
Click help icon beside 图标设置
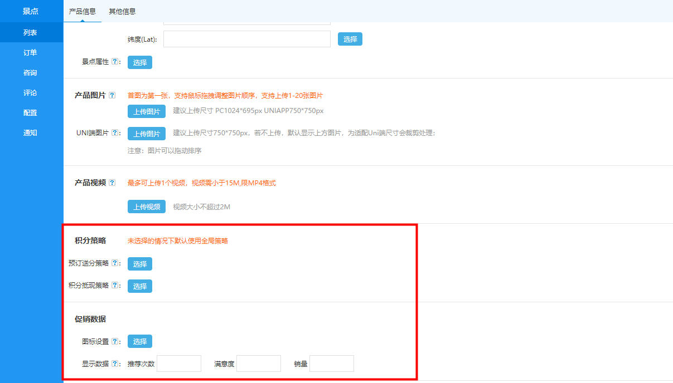pos(115,341)
